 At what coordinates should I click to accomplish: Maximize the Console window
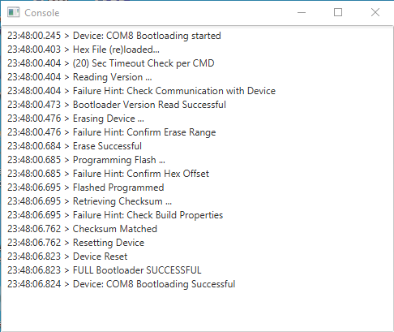click(x=338, y=12)
